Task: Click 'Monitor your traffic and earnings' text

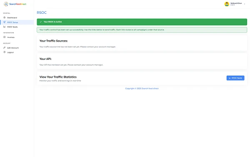Action: 60,81
